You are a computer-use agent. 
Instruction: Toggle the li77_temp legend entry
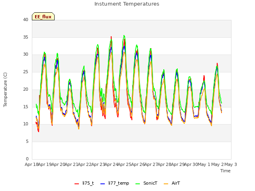(115, 183)
